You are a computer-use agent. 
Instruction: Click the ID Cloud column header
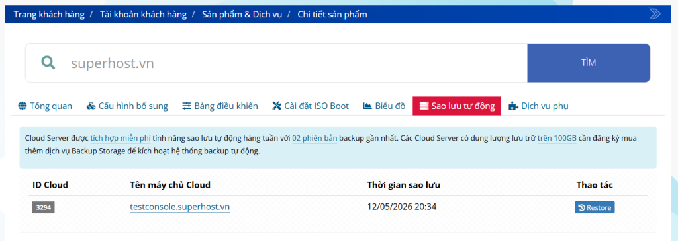tap(50, 185)
